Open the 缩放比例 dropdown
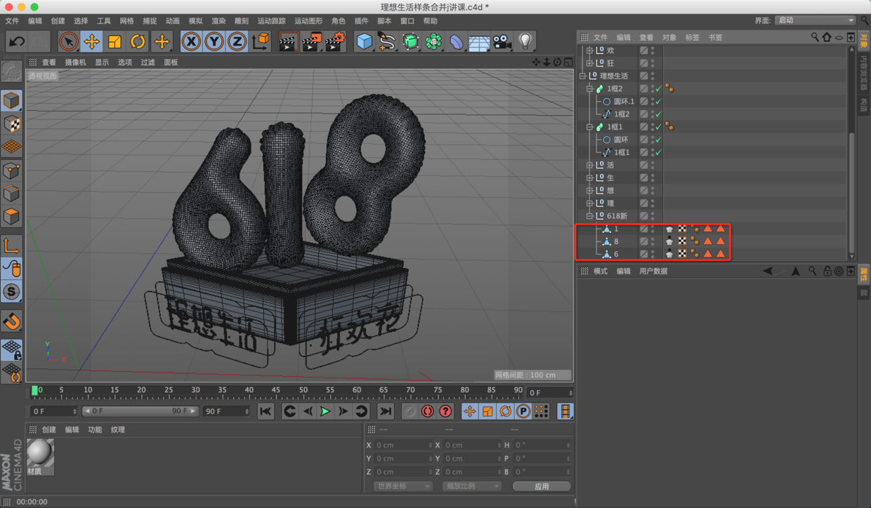 point(471,486)
